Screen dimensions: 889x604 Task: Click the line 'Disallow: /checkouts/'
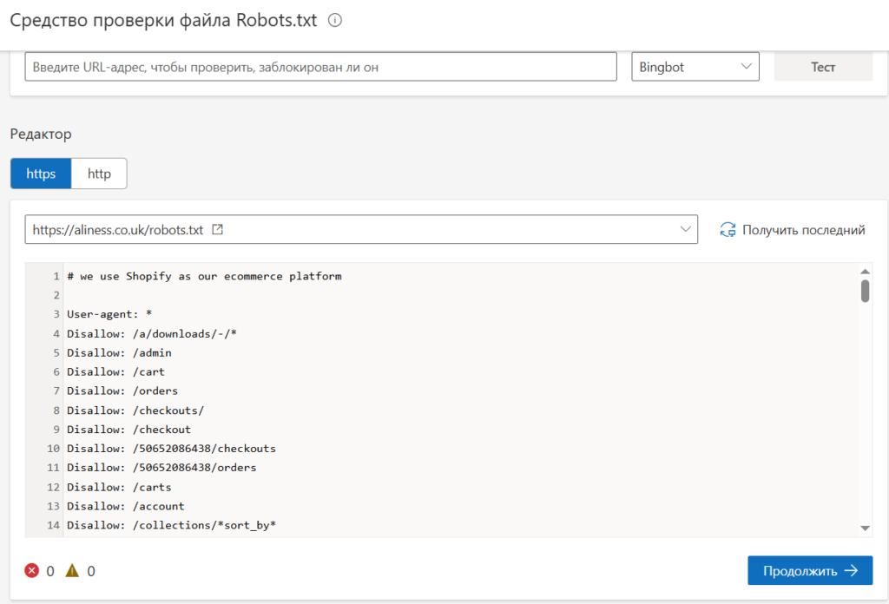135,410
